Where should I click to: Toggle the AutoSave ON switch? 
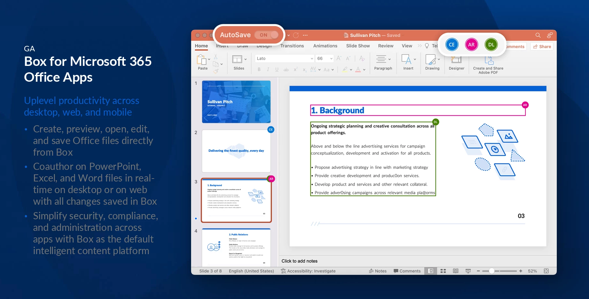266,35
